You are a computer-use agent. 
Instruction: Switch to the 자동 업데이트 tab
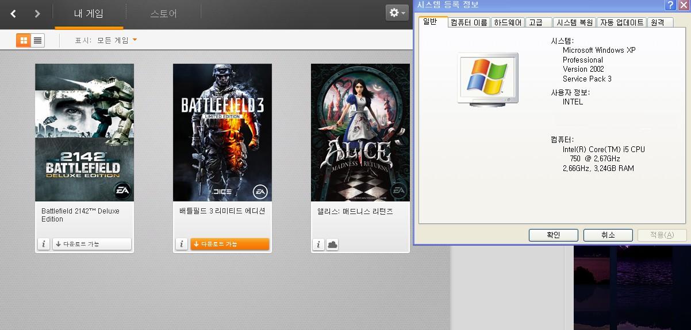point(622,22)
